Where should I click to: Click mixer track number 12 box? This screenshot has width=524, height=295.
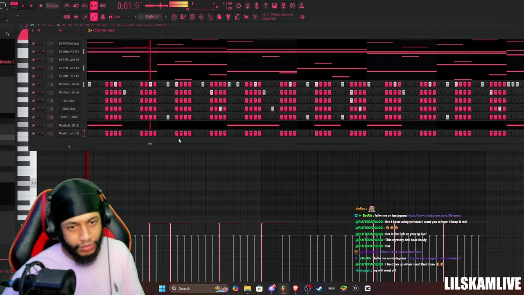[x=51, y=134]
